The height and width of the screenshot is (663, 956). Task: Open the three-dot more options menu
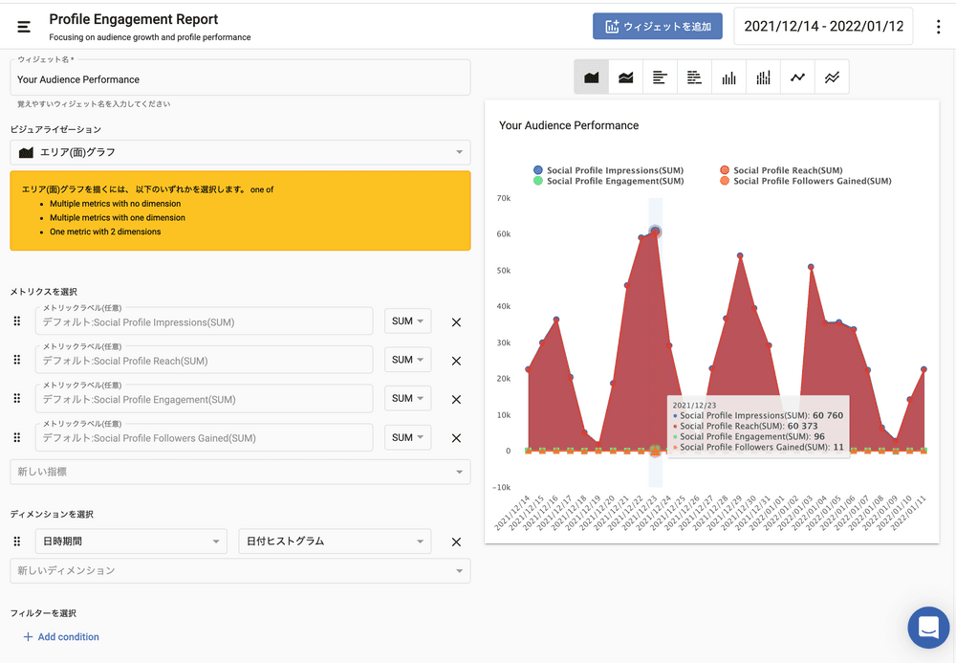click(938, 27)
